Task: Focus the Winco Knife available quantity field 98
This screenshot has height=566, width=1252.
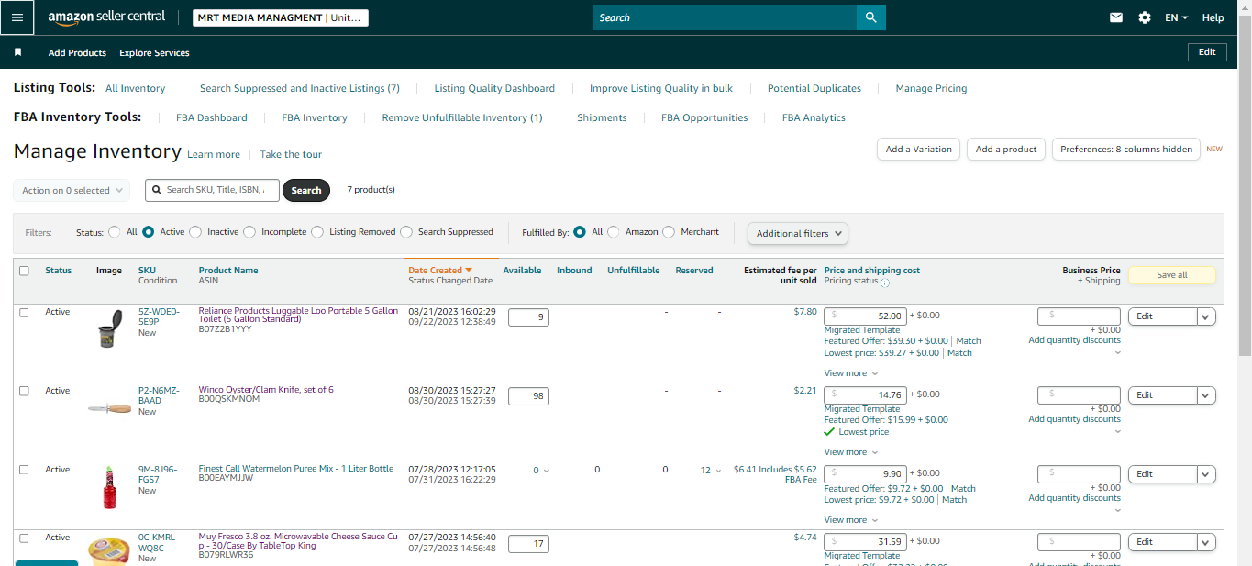Action: pyautogui.click(x=528, y=396)
